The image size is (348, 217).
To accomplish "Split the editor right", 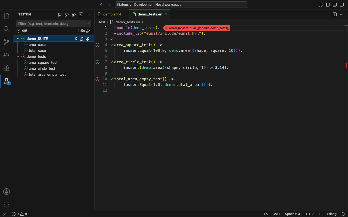I will coord(335,14).
